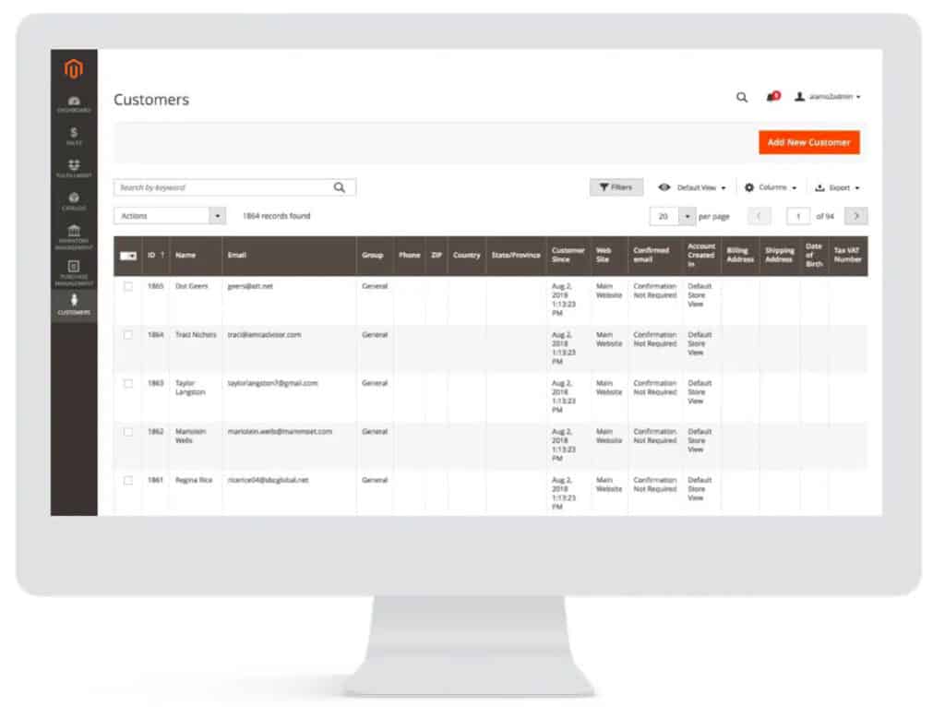This screenshot has height=707, width=945.
Task: Click the global search magnifier icon
Action: pyautogui.click(x=742, y=97)
